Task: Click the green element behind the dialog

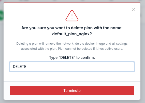Action: [x=2, y=15]
